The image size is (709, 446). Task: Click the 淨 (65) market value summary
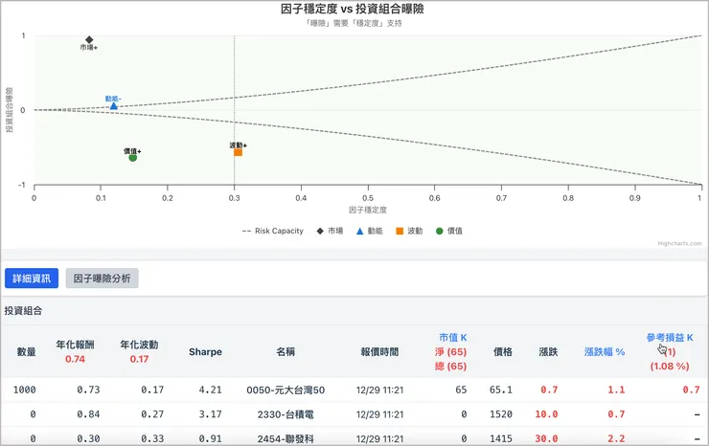pyautogui.click(x=451, y=351)
